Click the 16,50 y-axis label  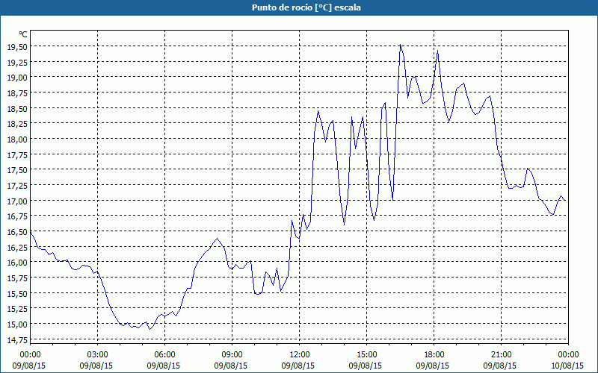(17, 232)
